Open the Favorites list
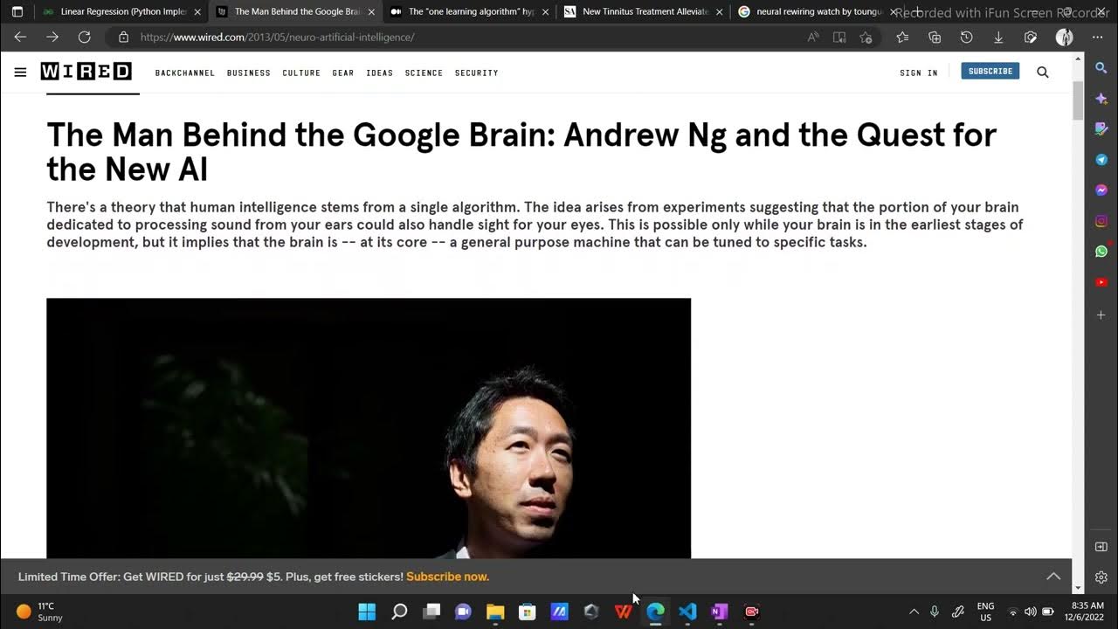 (902, 38)
